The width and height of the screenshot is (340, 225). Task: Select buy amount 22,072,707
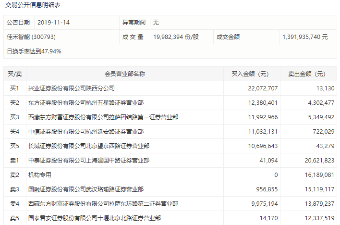263,88
